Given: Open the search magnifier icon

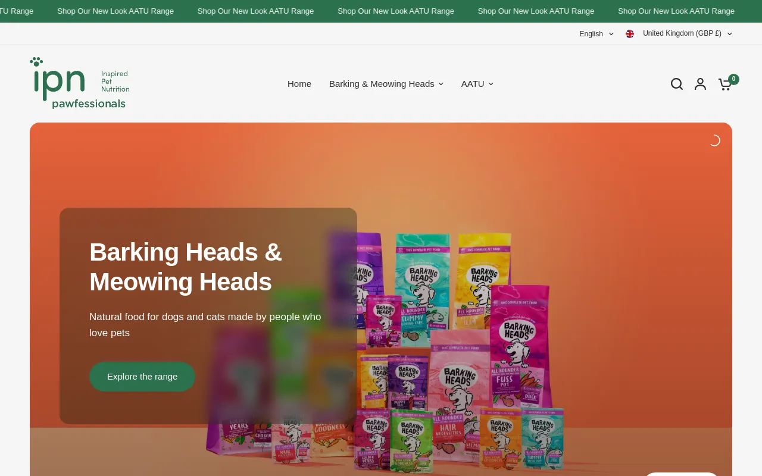Looking at the screenshot, I should point(677,84).
